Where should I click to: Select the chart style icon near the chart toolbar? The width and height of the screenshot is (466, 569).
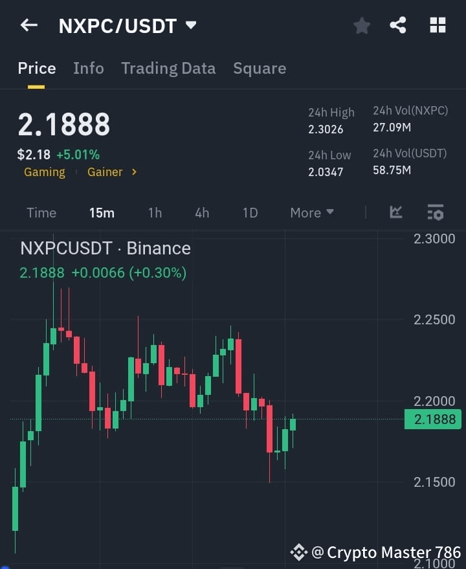coord(395,212)
